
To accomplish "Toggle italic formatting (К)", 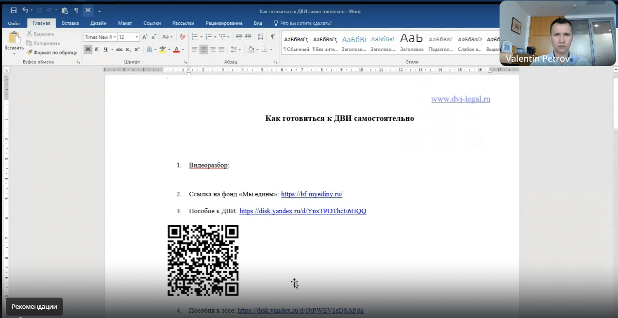I will coord(97,50).
